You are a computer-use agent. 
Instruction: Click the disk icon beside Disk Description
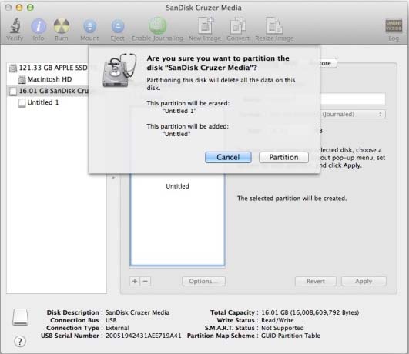coord(20,317)
